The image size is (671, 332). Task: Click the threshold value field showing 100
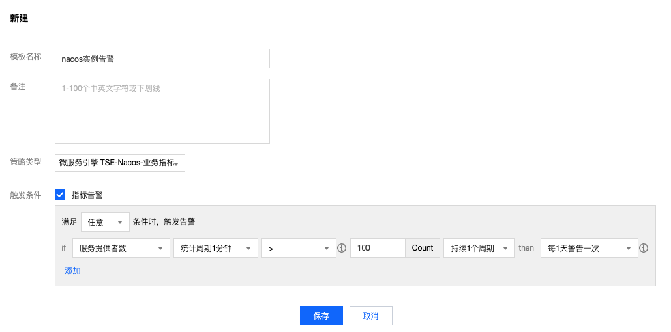click(x=378, y=248)
